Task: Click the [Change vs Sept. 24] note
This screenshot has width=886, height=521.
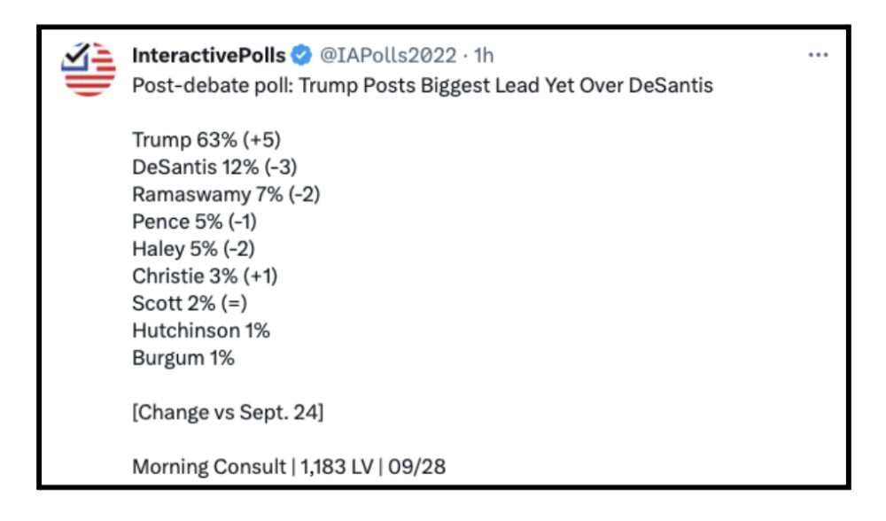Action: tap(228, 412)
